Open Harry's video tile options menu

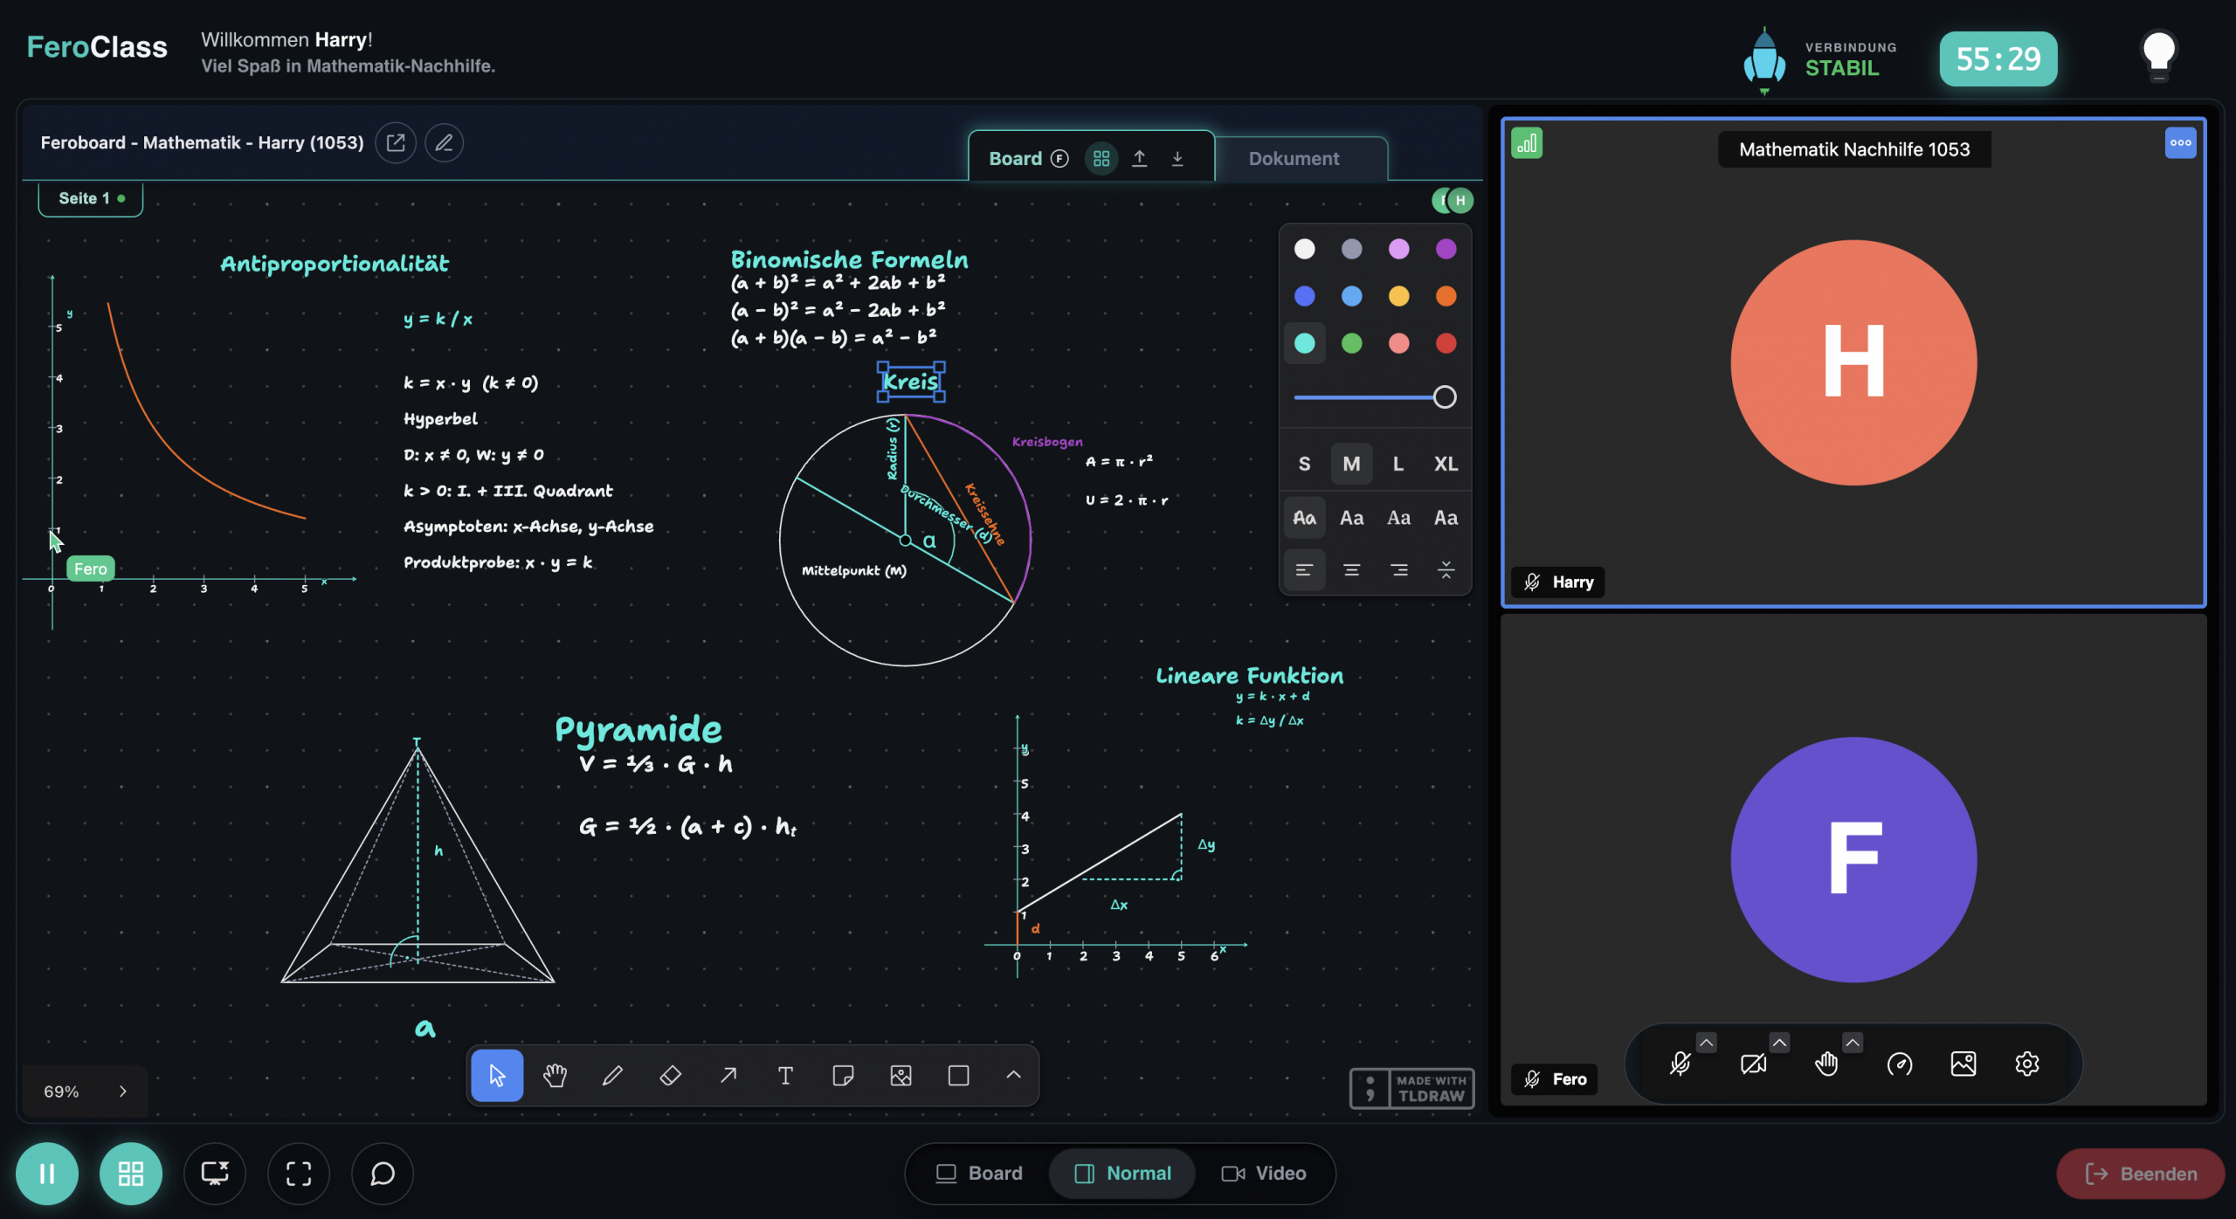[x=2181, y=143]
